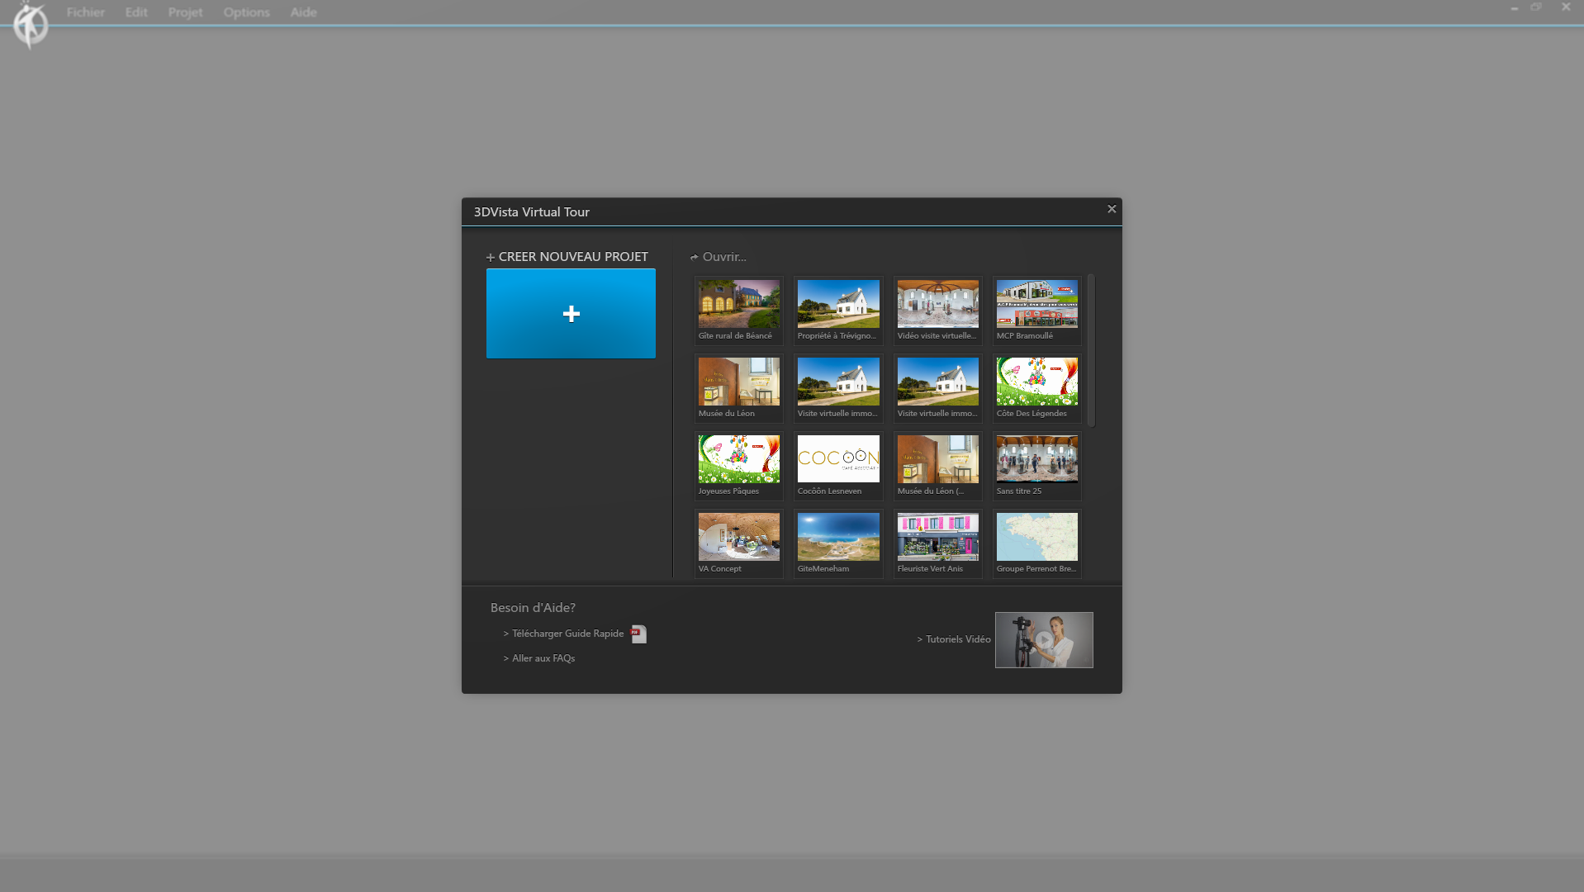Click the blue plus tile to create a project

[571, 313]
